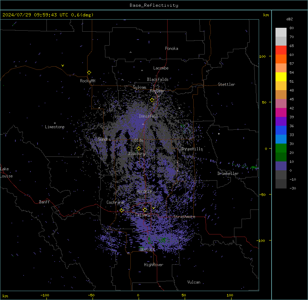Screen dimensions: 308x300
Task: Click the Banff town label
Action: click(44, 202)
